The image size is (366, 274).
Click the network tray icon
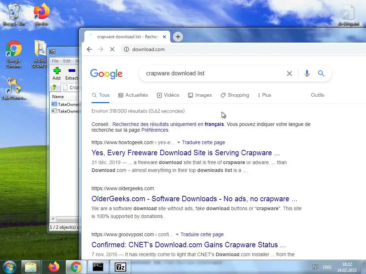315,267
